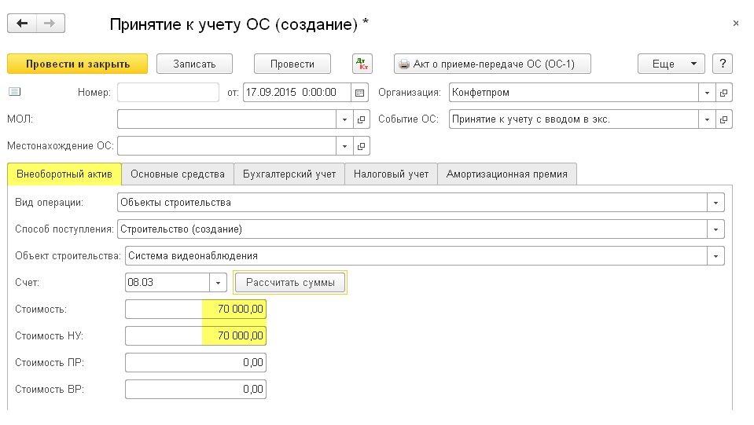Switch to the Налоговый учет tab

click(391, 174)
